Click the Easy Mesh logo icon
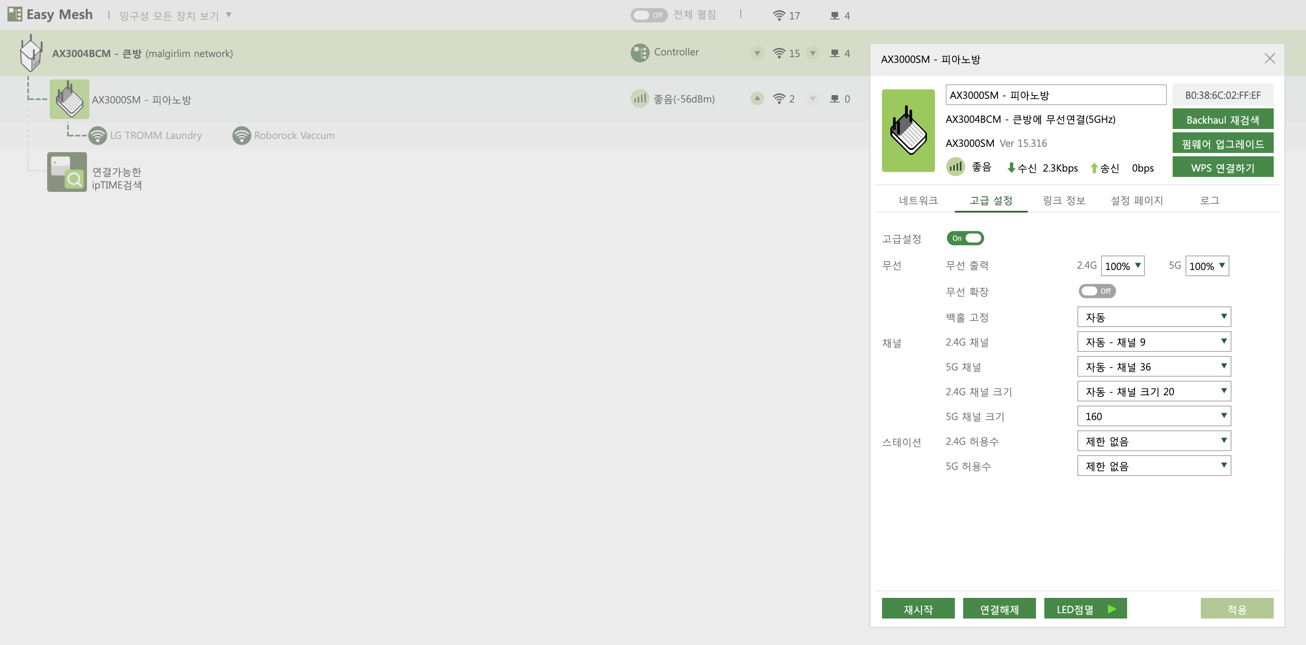 15,14
